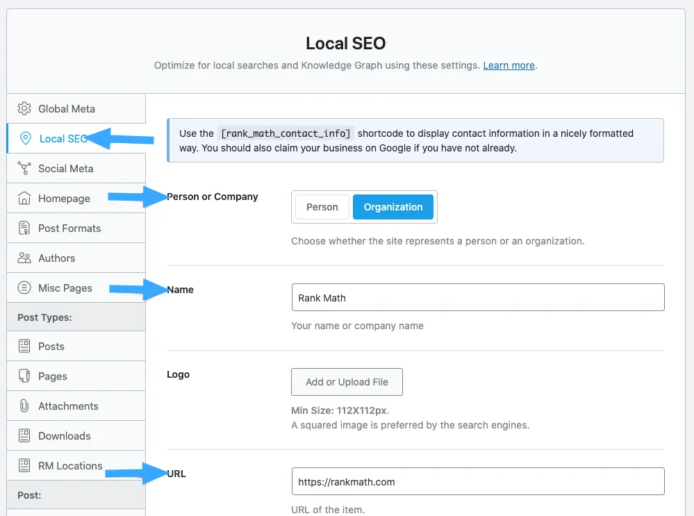Select the Attachments settings tab
Screen dimensions: 694x516
[76, 406]
